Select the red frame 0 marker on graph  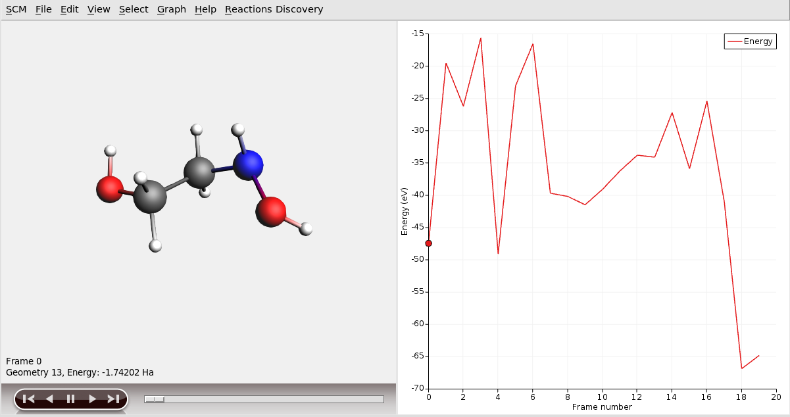click(x=429, y=243)
